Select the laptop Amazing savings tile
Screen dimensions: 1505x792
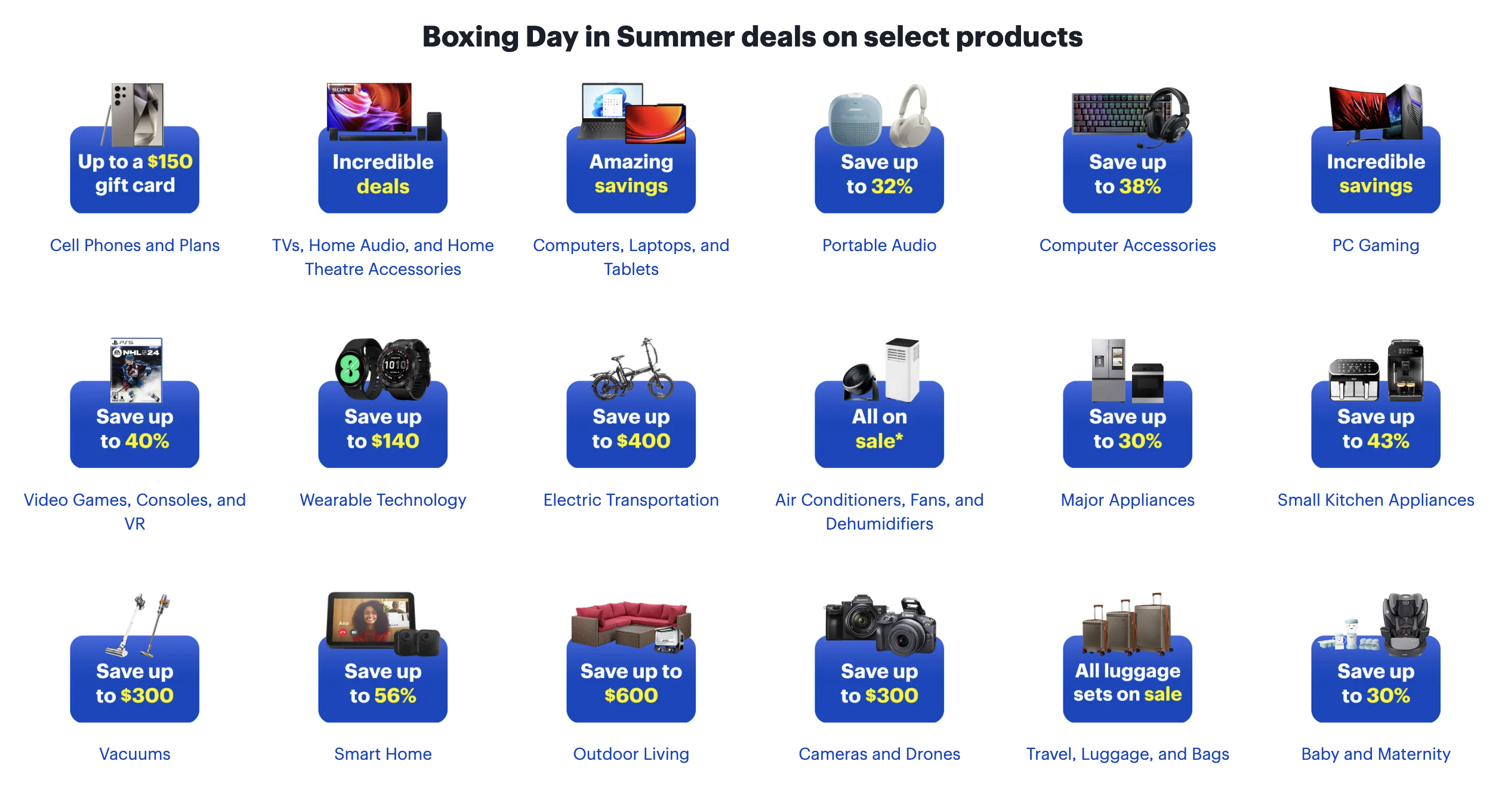pos(631,148)
